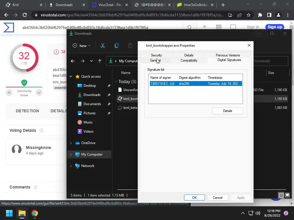Go back in Chrome browser
The height and width of the screenshot is (220, 294).
(6, 15)
